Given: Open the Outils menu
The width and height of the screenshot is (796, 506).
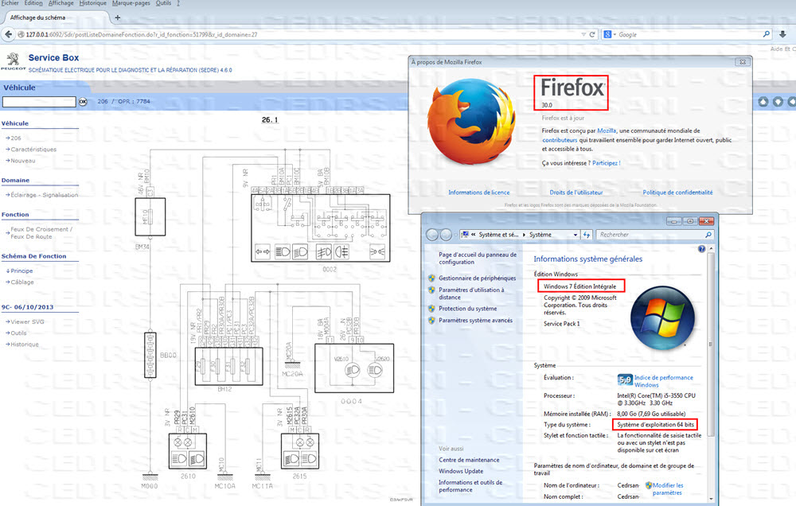Looking at the screenshot, I should [x=163, y=3].
